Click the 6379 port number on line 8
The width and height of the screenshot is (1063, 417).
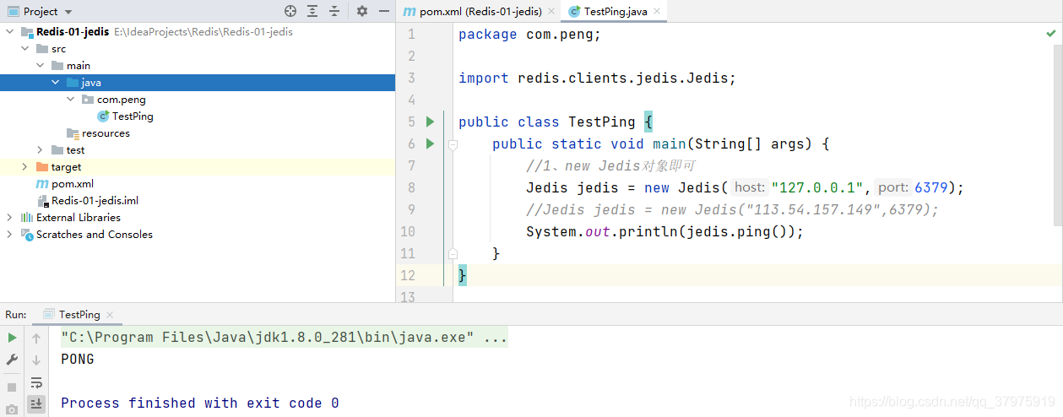tap(931, 187)
